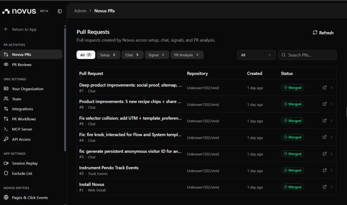Switch to the PR Analysis tab
The height and width of the screenshot is (205, 347).
point(187,55)
